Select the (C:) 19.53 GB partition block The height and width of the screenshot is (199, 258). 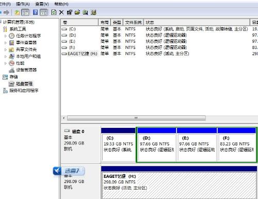point(118,145)
